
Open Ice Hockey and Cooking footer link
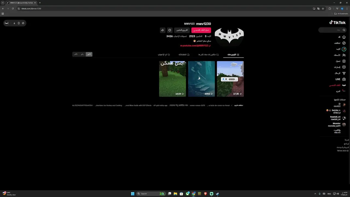click(109, 105)
